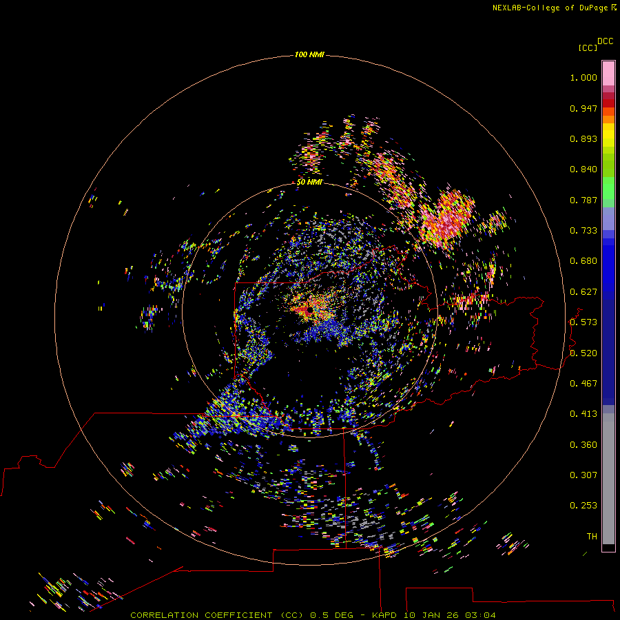Viewport: 620px width, 620px height.
Task: Click the KAPD station identifier in the caption
Action: point(384,615)
